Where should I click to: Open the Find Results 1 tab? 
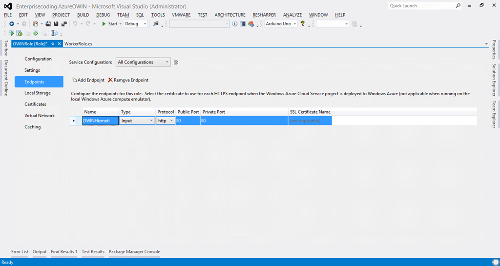click(64, 252)
